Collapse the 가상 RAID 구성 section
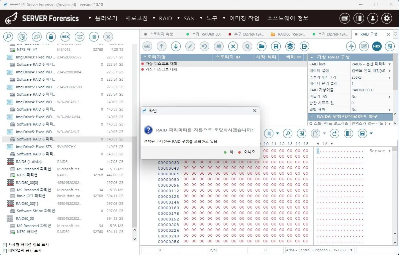The image size is (399, 255). (312, 57)
